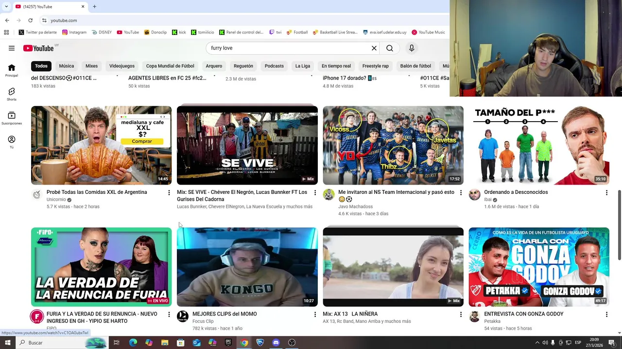Clear the search box with the X
Image resolution: width=622 pixels, height=349 pixels.
click(374, 48)
